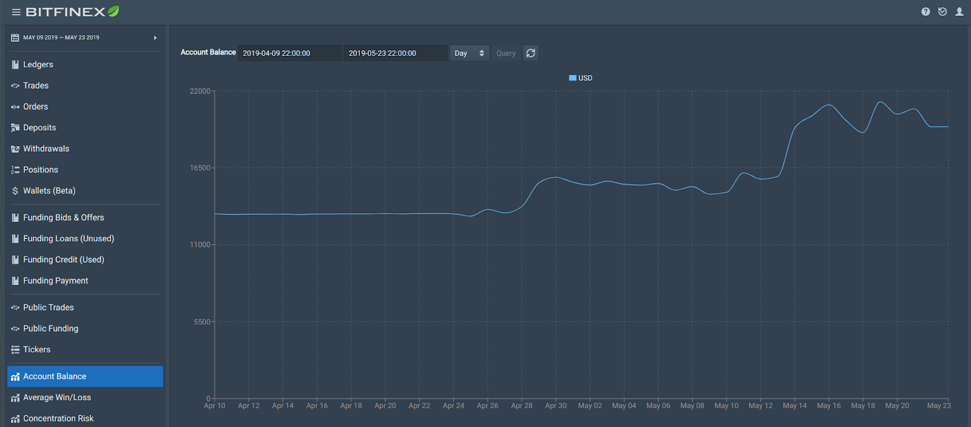Click the refresh icon beside Query
This screenshot has width=971, height=427.
click(530, 53)
